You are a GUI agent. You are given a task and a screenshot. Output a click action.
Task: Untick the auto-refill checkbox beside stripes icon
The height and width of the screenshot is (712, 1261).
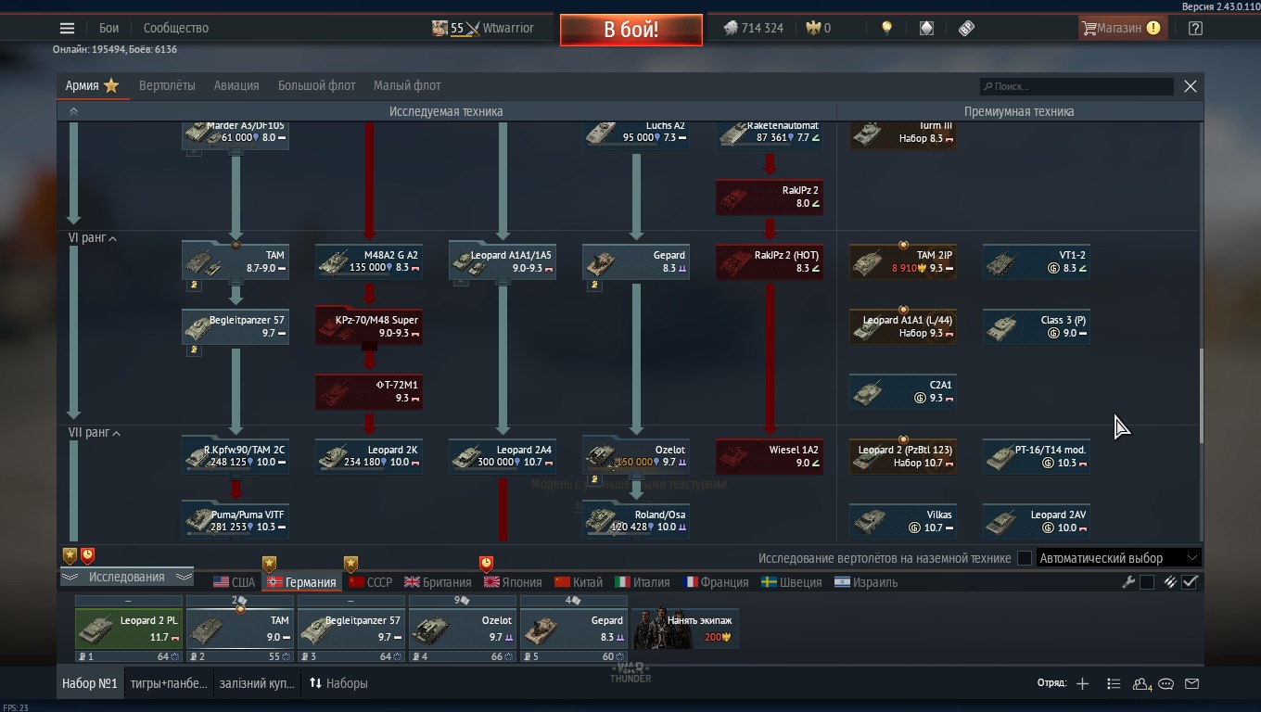(x=1191, y=582)
